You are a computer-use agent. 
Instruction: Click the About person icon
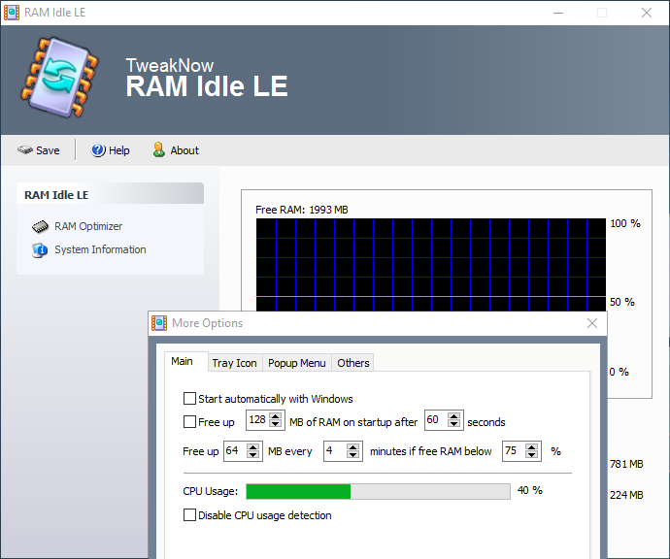point(159,149)
